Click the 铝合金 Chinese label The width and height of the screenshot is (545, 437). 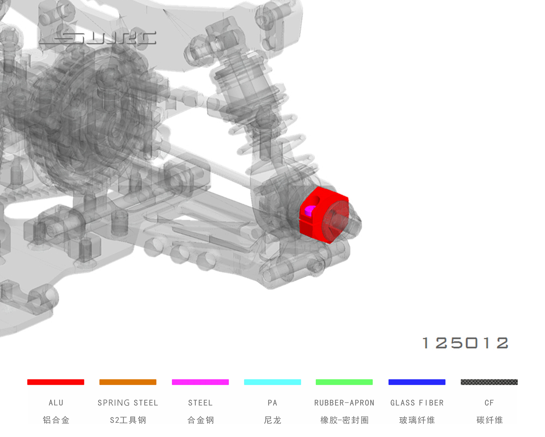point(56,420)
